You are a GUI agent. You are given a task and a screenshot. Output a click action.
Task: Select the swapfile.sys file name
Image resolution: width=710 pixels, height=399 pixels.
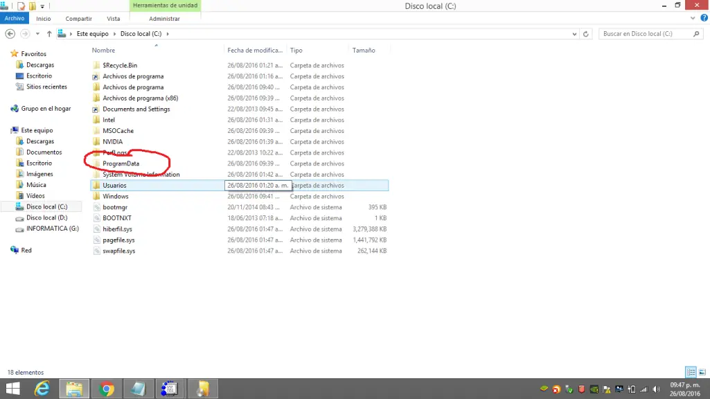point(118,251)
